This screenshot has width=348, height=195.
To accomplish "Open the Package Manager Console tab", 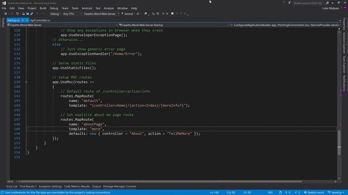I will pyautogui.click(x=120, y=186).
